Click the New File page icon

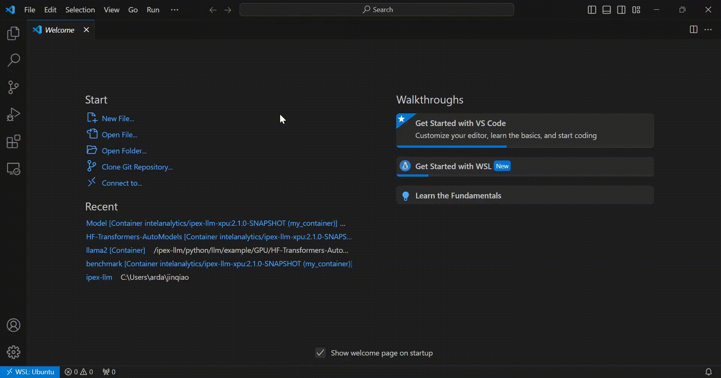tap(92, 118)
